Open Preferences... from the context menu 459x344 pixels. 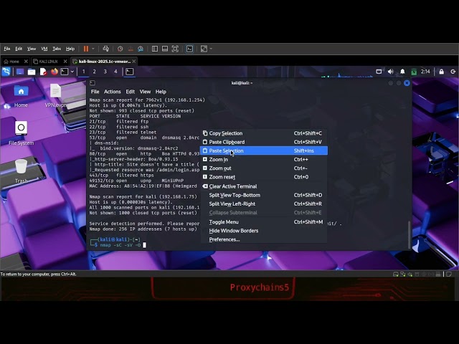264,239
